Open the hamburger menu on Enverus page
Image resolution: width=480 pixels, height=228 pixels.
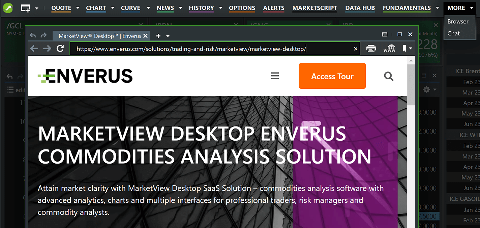click(275, 76)
